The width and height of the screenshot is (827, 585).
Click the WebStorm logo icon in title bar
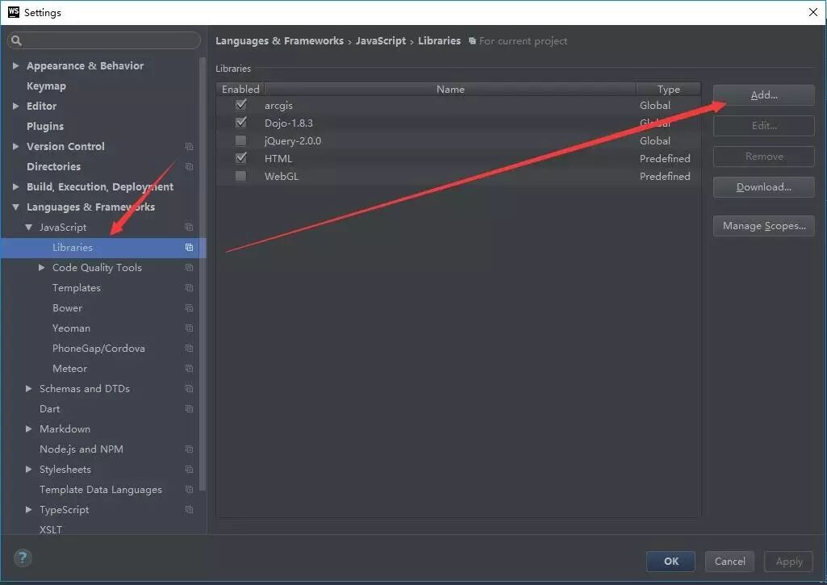[13, 11]
